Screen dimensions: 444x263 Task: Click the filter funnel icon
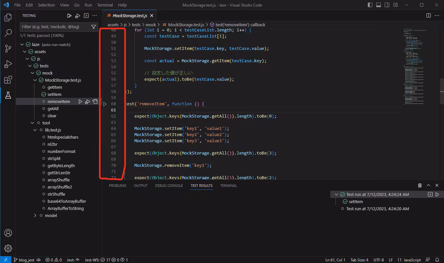click(94, 27)
